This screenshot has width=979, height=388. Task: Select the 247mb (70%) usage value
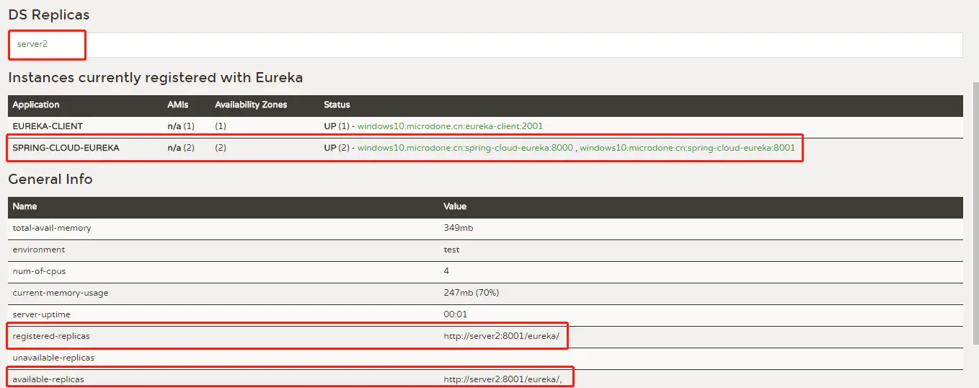(x=471, y=293)
